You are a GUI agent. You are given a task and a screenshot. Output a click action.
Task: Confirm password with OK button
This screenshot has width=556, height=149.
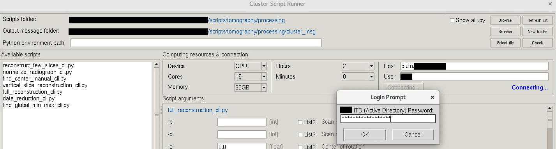pyautogui.click(x=365, y=135)
